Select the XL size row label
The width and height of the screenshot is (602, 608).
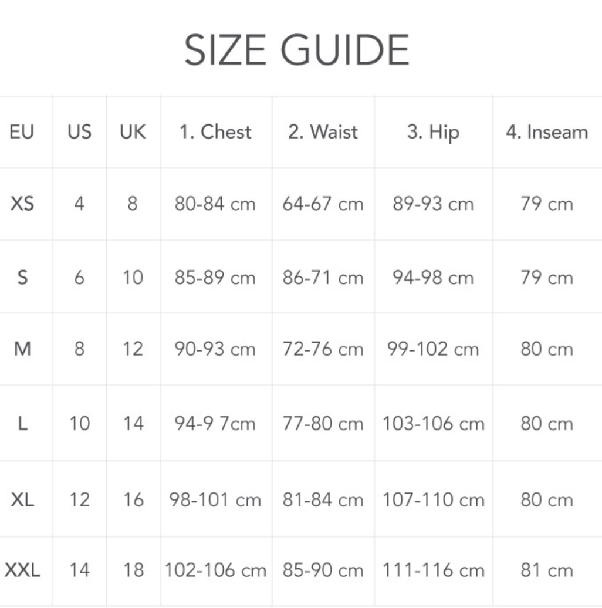(22, 500)
